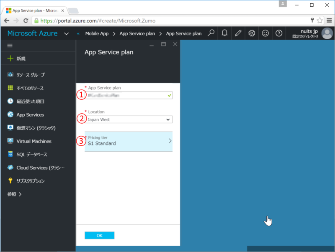Close the App Service plan blade
The image size is (335, 252).
[175, 44]
